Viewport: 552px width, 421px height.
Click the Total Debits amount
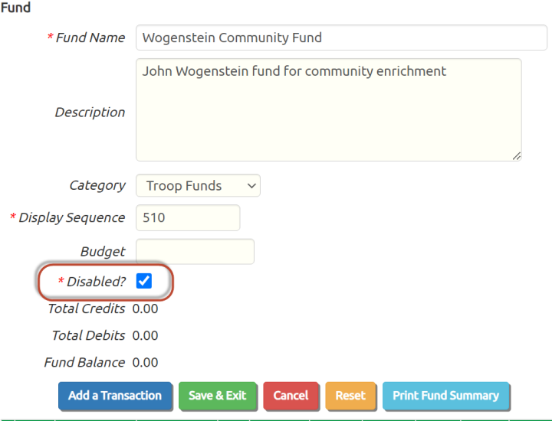click(x=145, y=335)
